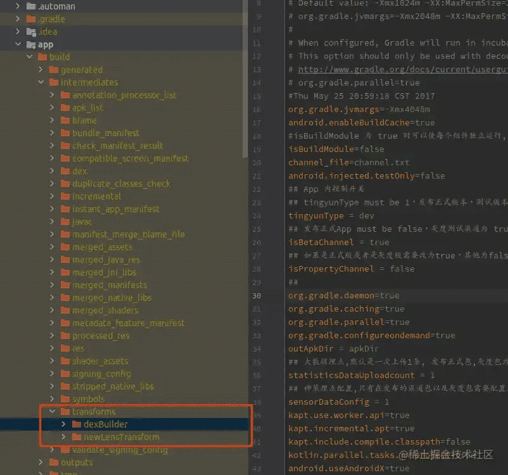Screen dimensions: 508x475
Task: Click the android.useAndroidX=true line
Action: pos(349,468)
